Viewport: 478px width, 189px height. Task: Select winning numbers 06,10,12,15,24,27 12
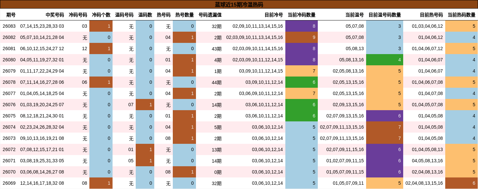[42, 48]
